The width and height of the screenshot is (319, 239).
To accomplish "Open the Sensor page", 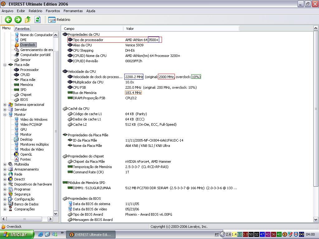I will [x=26, y=60].
